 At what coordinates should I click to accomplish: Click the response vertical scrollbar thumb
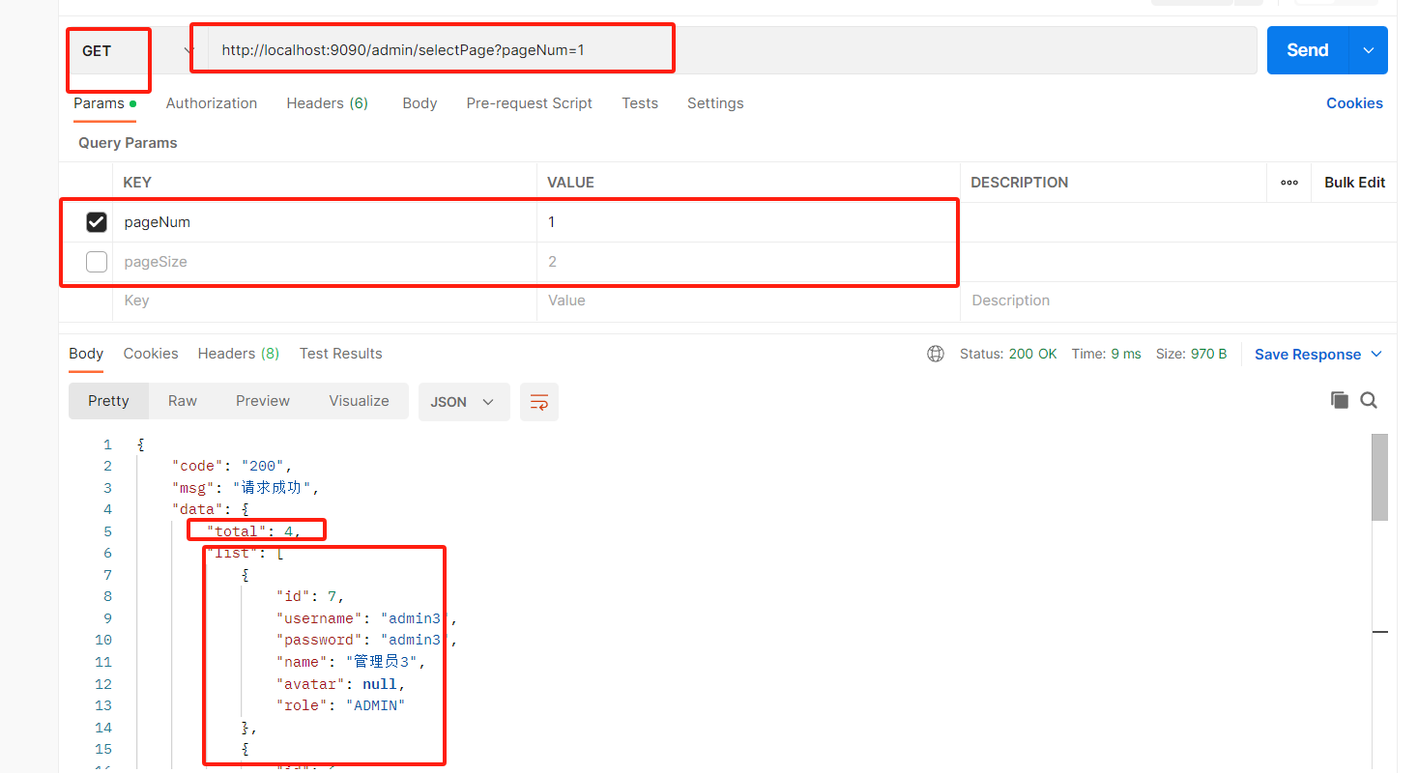coord(1379,476)
